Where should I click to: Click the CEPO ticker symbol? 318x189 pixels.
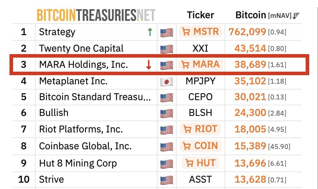[x=200, y=97]
